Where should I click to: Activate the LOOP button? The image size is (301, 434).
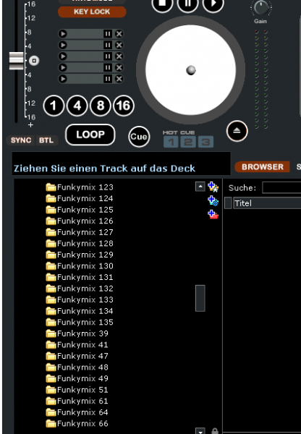pos(90,135)
